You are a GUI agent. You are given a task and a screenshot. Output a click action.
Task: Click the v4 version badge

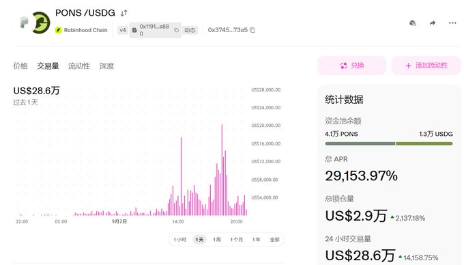pyautogui.click(x=123, y=30)
